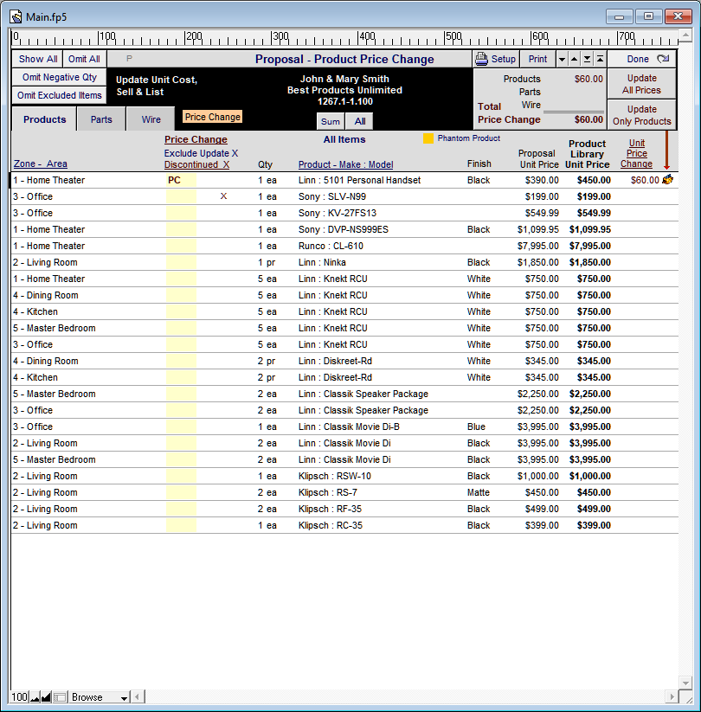Screen dimensions: 701x712
Task: Click the printer Setup icon
Action: 481,59
